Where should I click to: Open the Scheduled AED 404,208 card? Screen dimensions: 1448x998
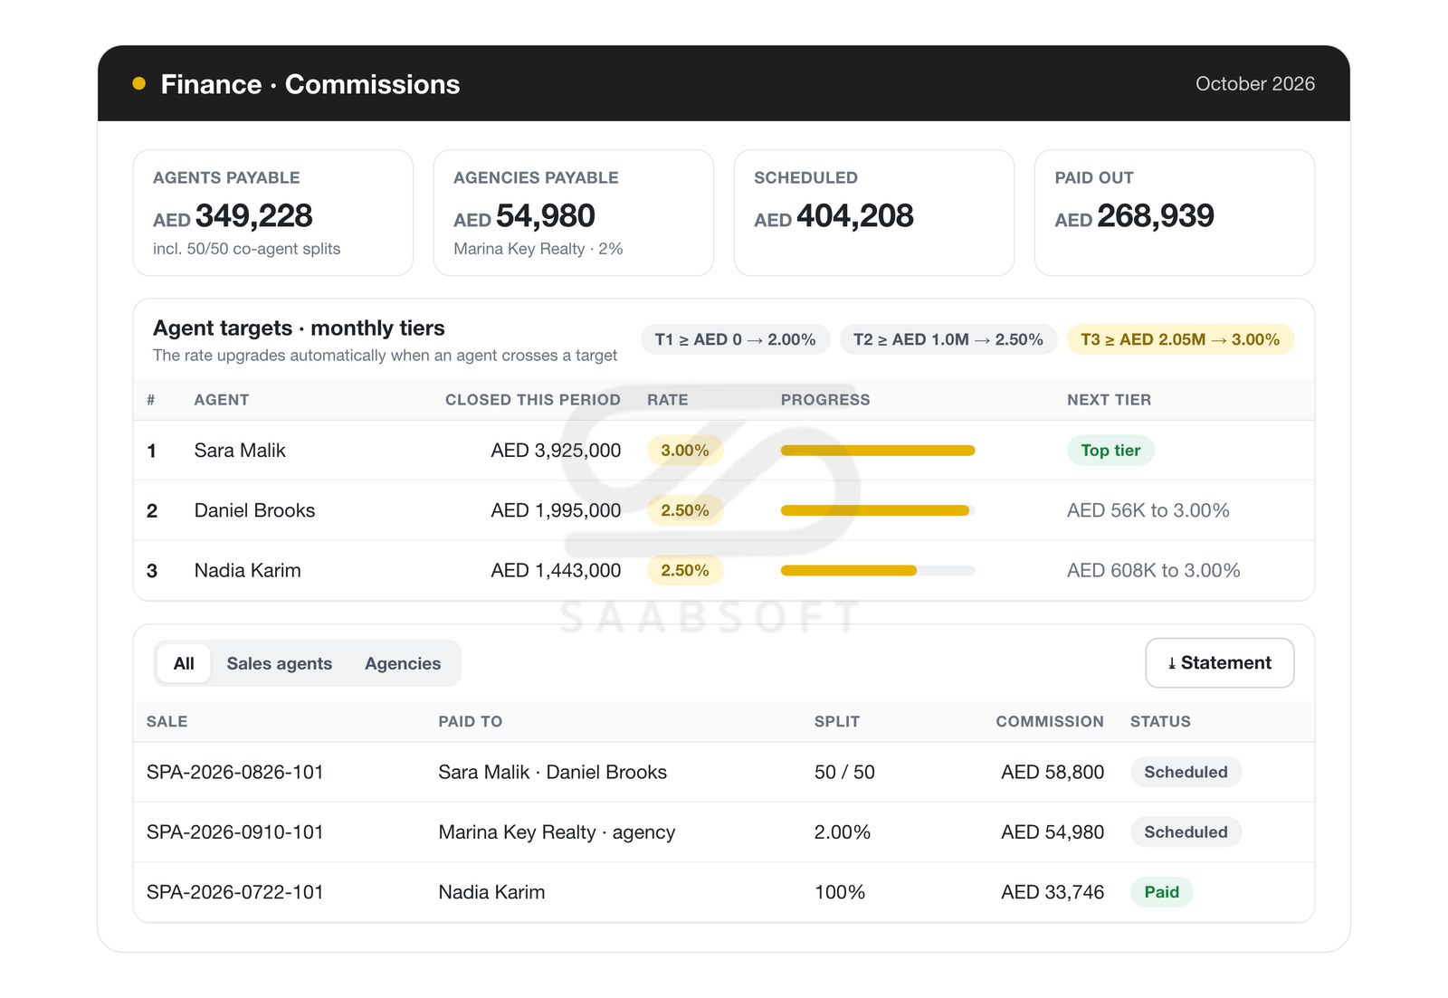click(873, 213)
